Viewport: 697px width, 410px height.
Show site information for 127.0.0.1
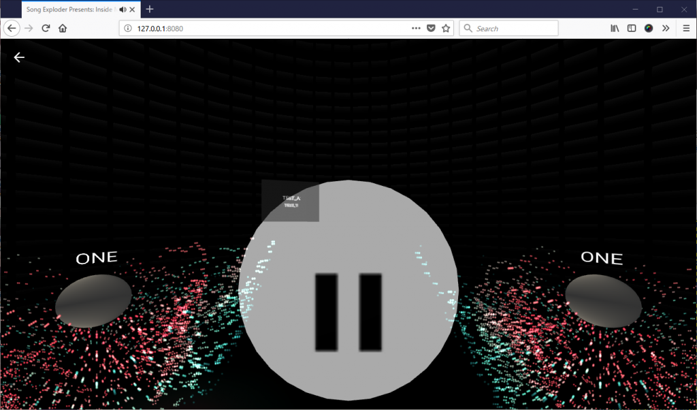click(128, 29)
